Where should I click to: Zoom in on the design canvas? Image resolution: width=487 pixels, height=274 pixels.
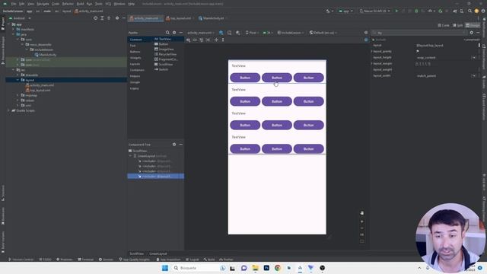tap(362, 221)
